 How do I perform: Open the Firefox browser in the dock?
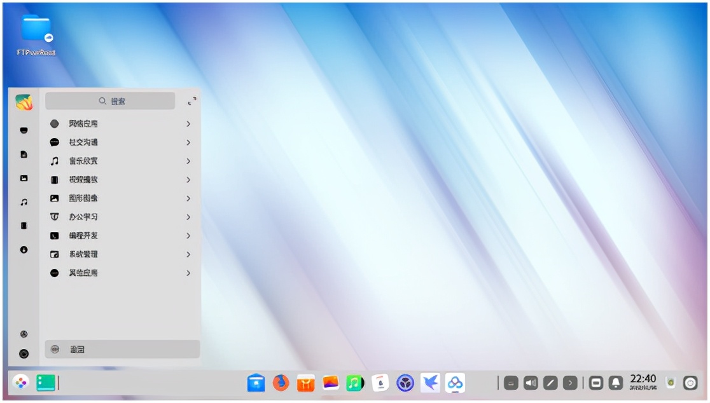point(281,383)
